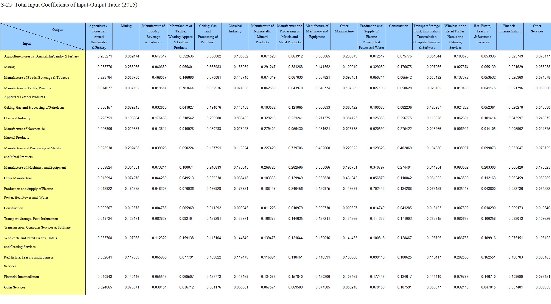This screenshot has height=304, width=551.
Task: Select the 'Financial Intermediation' row label
Action: coord(22,277)
